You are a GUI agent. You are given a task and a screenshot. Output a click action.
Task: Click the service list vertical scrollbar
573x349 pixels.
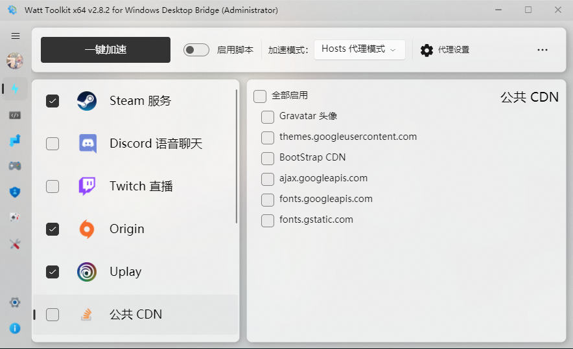237,156
